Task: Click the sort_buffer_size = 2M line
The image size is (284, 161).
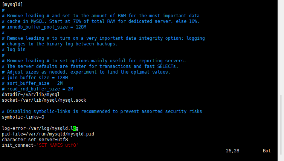Action: pyautogui.click(x=32, y=83)
